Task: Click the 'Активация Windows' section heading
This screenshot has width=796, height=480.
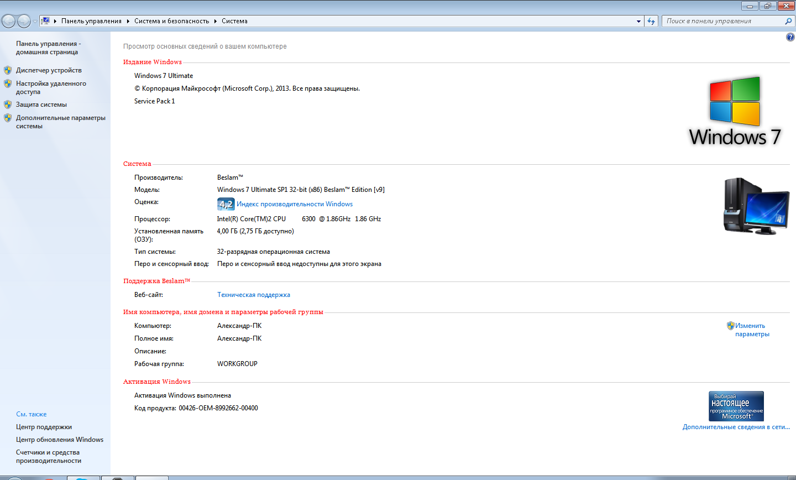Action: [x=157, y=382]
